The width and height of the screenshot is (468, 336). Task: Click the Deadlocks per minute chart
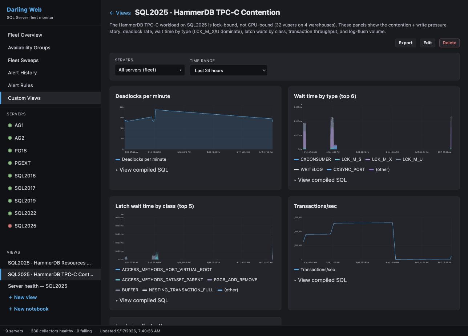click(x=195, y=129)
